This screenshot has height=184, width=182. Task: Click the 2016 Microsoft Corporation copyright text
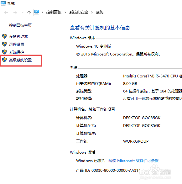[x=118, y=54]
